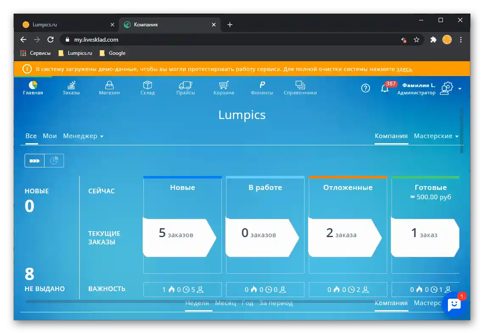Go back in browser history

coord(23,40)
